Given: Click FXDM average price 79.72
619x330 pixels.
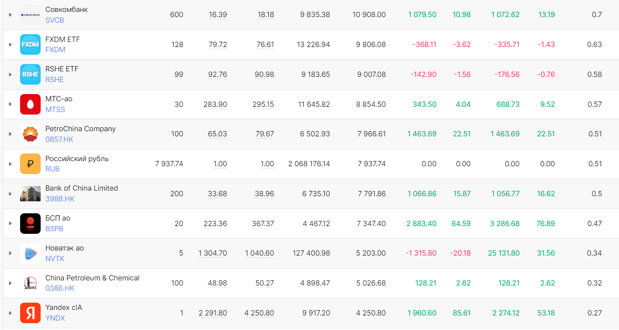Looking at the screenshot, I should pyautogui.click(x=218, y=44).
